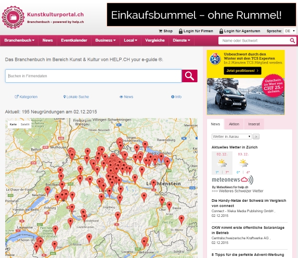Focus the Name oder Suchwort field
Screen dimensions: 298x258
254,41
